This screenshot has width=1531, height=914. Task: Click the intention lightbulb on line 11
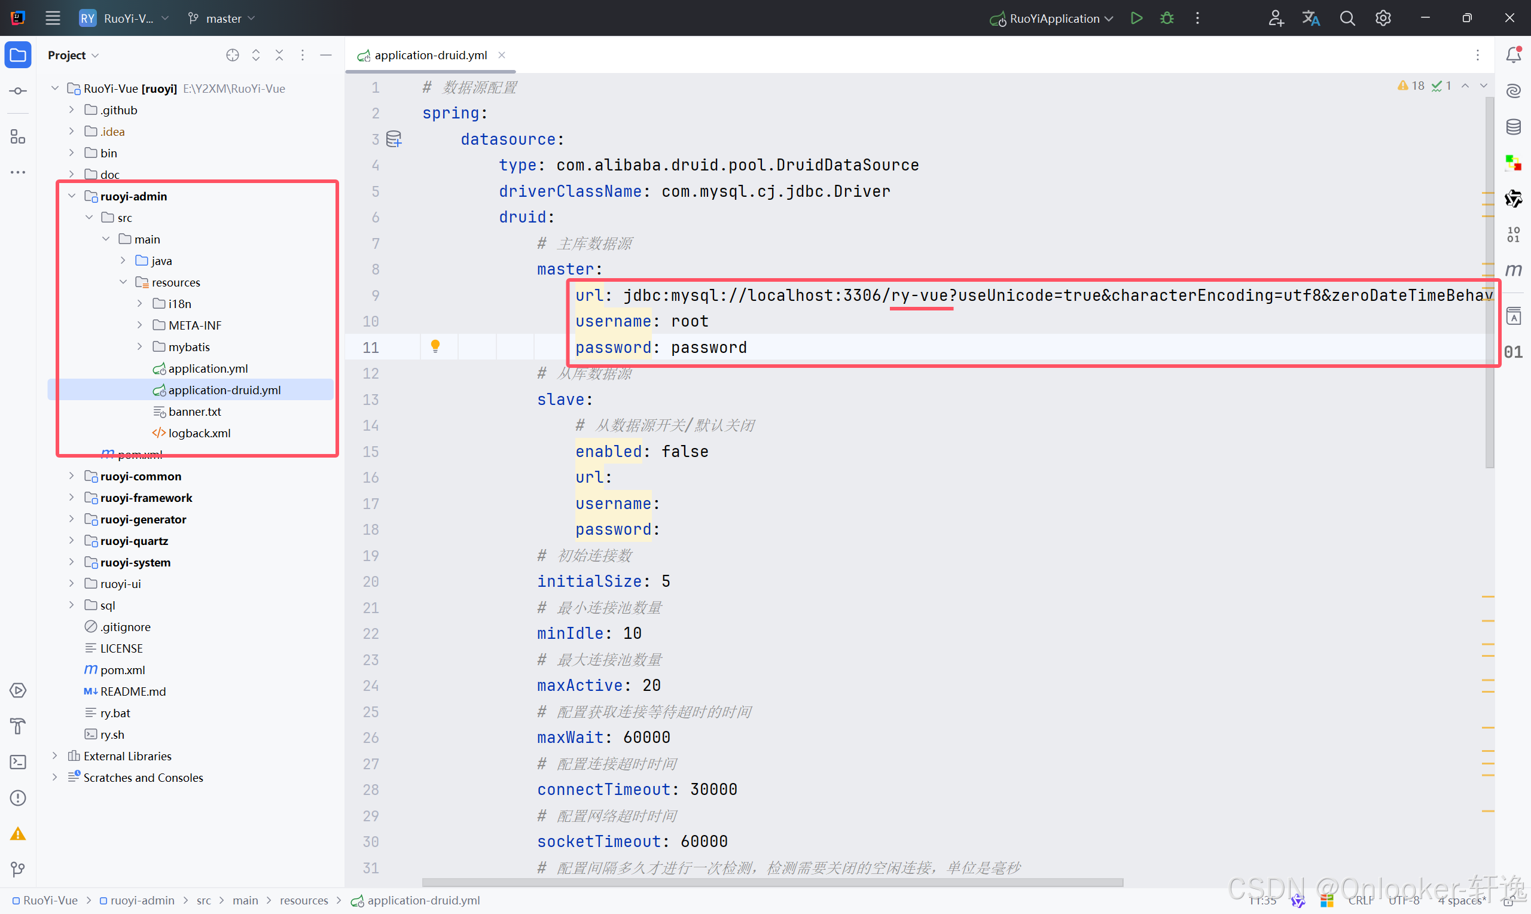[435, 346]
